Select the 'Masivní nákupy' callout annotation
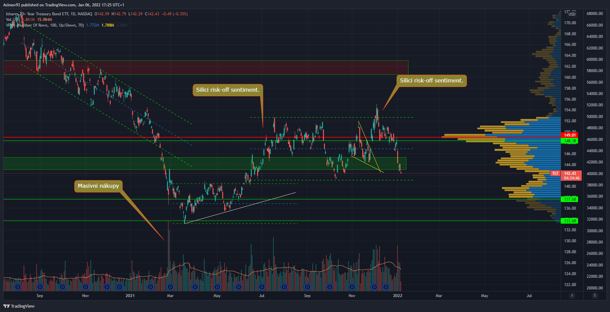The height and width of the screenshot is (312, 610). point(98,186)
